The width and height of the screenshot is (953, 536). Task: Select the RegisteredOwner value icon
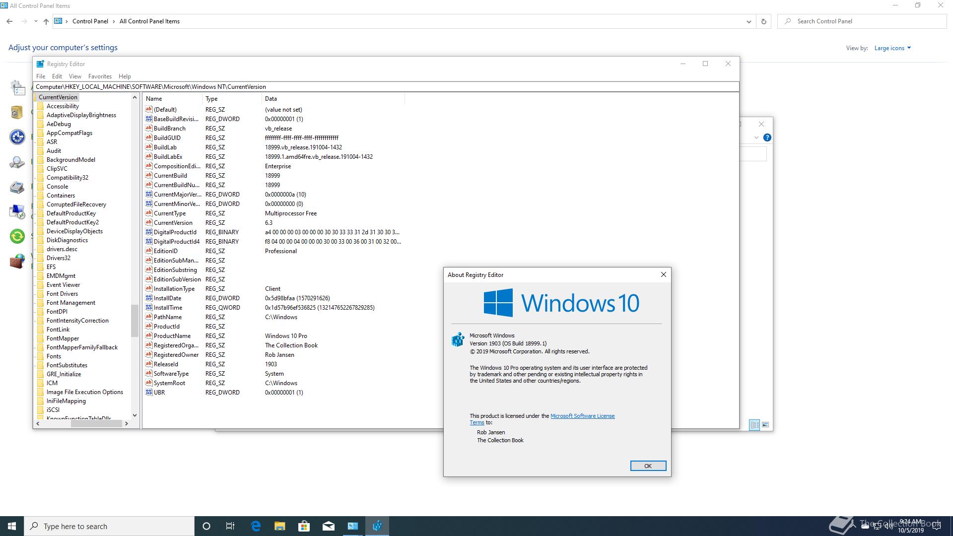(x=149, y=354)
